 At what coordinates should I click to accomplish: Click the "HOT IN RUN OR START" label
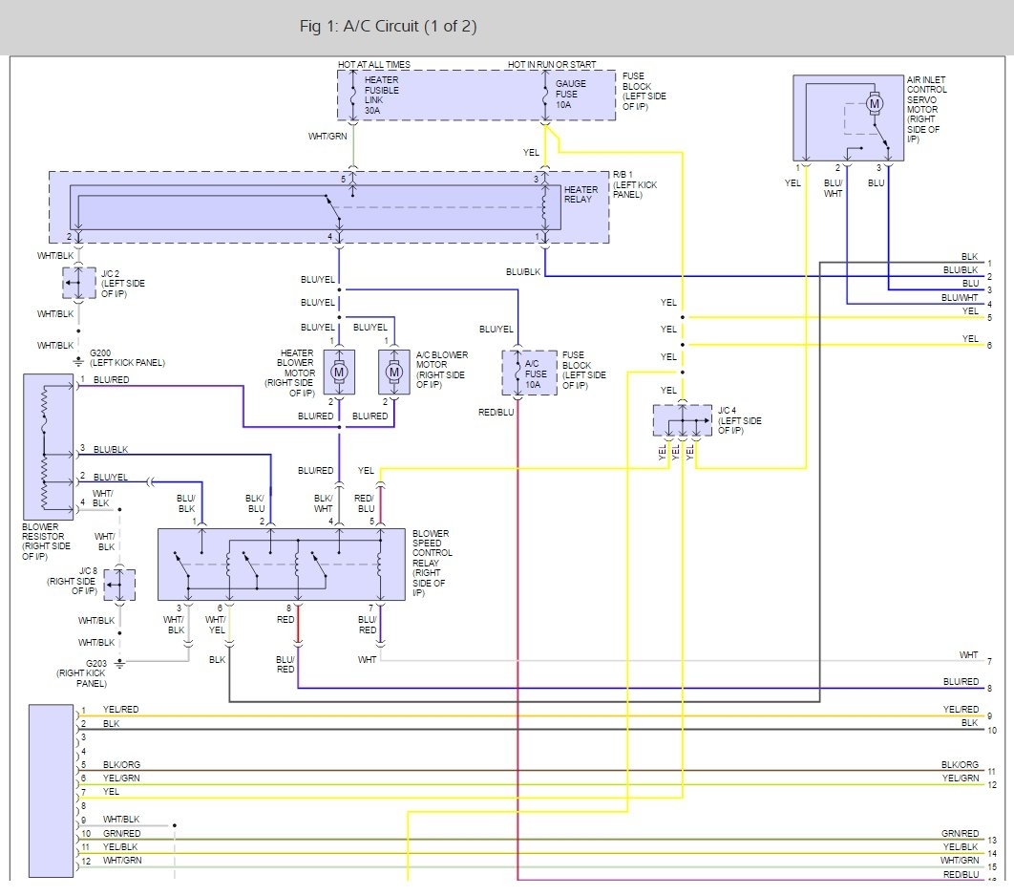(x=552, y=65)
